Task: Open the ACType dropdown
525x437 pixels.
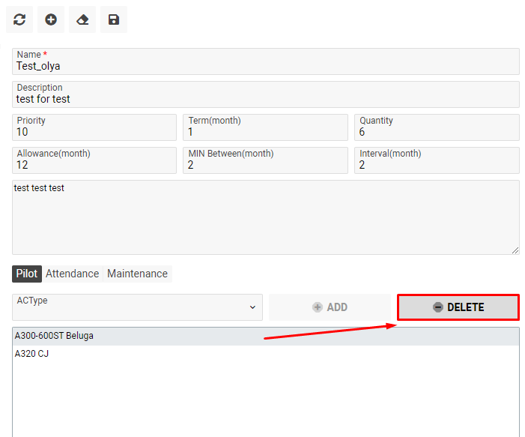Action: pos(138,307)
